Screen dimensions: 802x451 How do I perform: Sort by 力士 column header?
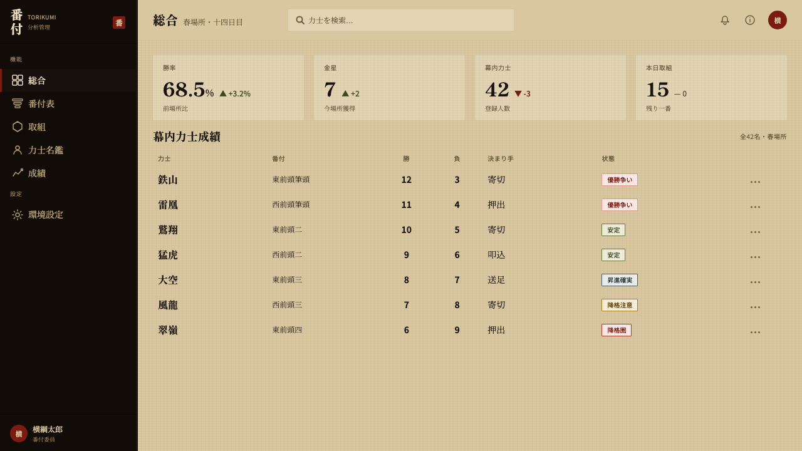(x=164, y=159)
